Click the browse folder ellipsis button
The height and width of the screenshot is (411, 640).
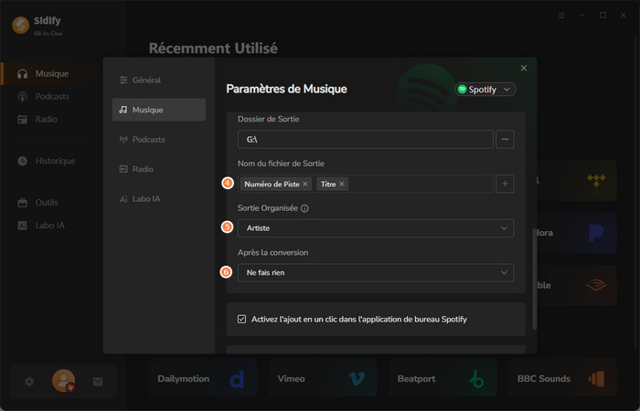[x=505, y=140]
